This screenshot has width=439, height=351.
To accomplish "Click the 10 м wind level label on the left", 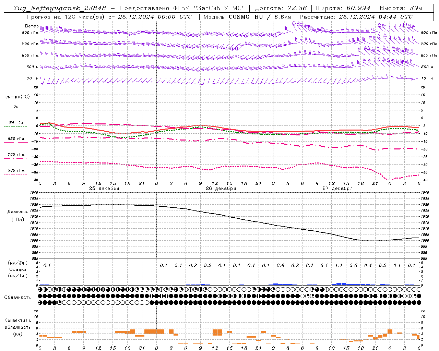I will pyautogui.click(x=33, y=78).
